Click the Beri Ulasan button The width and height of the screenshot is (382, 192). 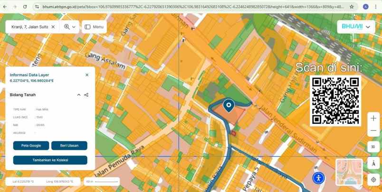69,146
